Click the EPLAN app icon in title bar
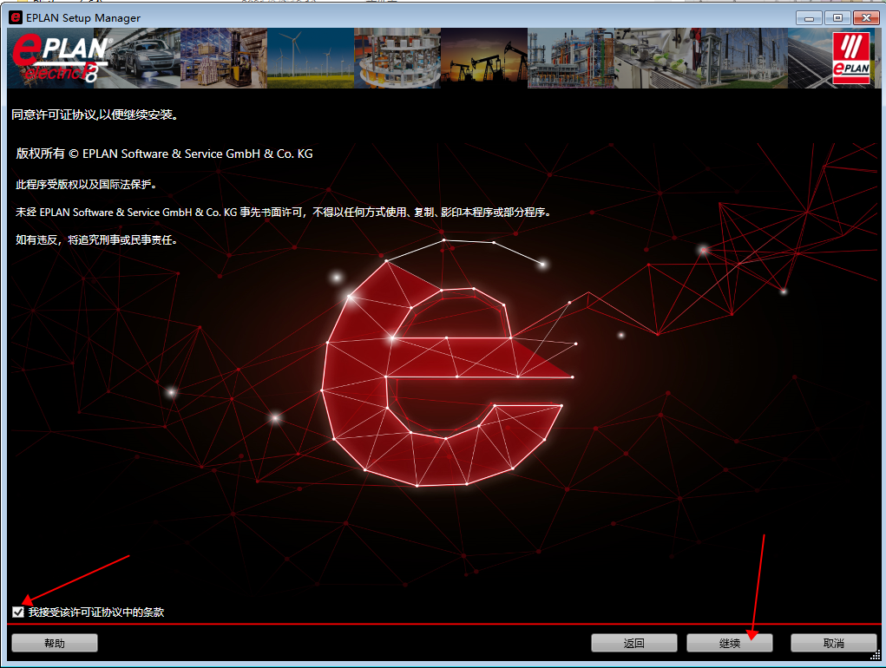Viewport: 886px width, 668px height. point(15,17)
